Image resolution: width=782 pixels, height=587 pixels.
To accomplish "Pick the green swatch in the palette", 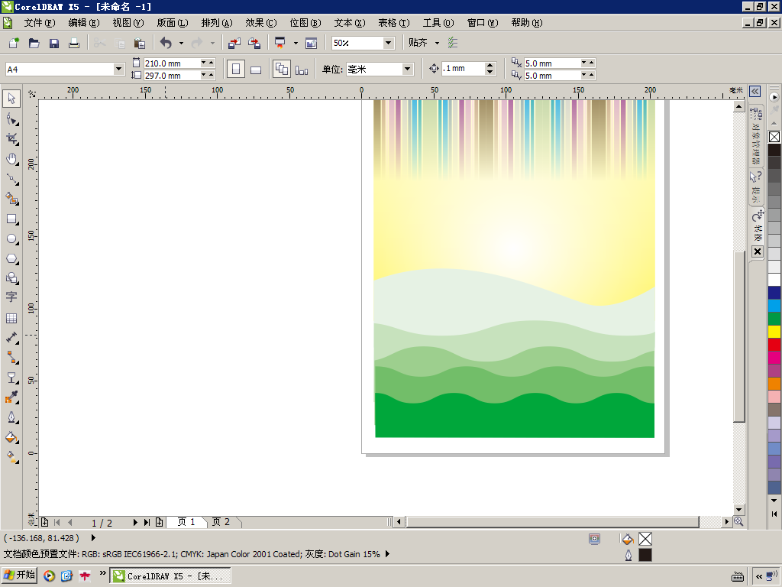I will coord(774,319).
